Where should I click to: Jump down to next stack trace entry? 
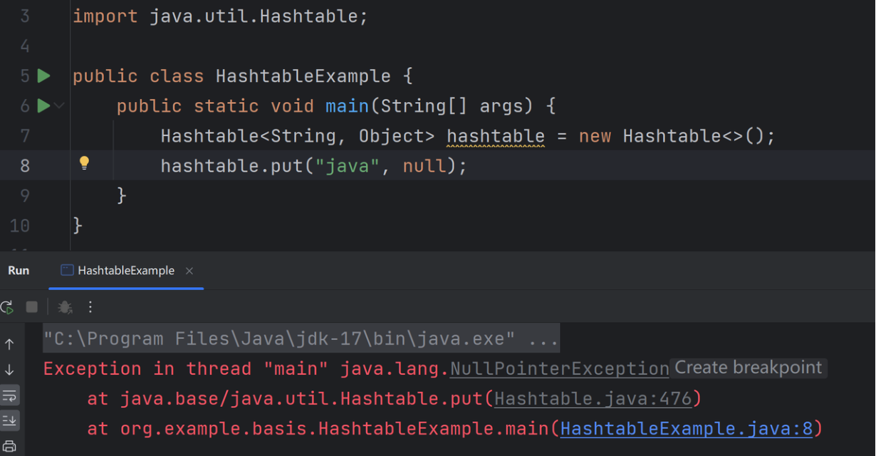click(10, 368)
